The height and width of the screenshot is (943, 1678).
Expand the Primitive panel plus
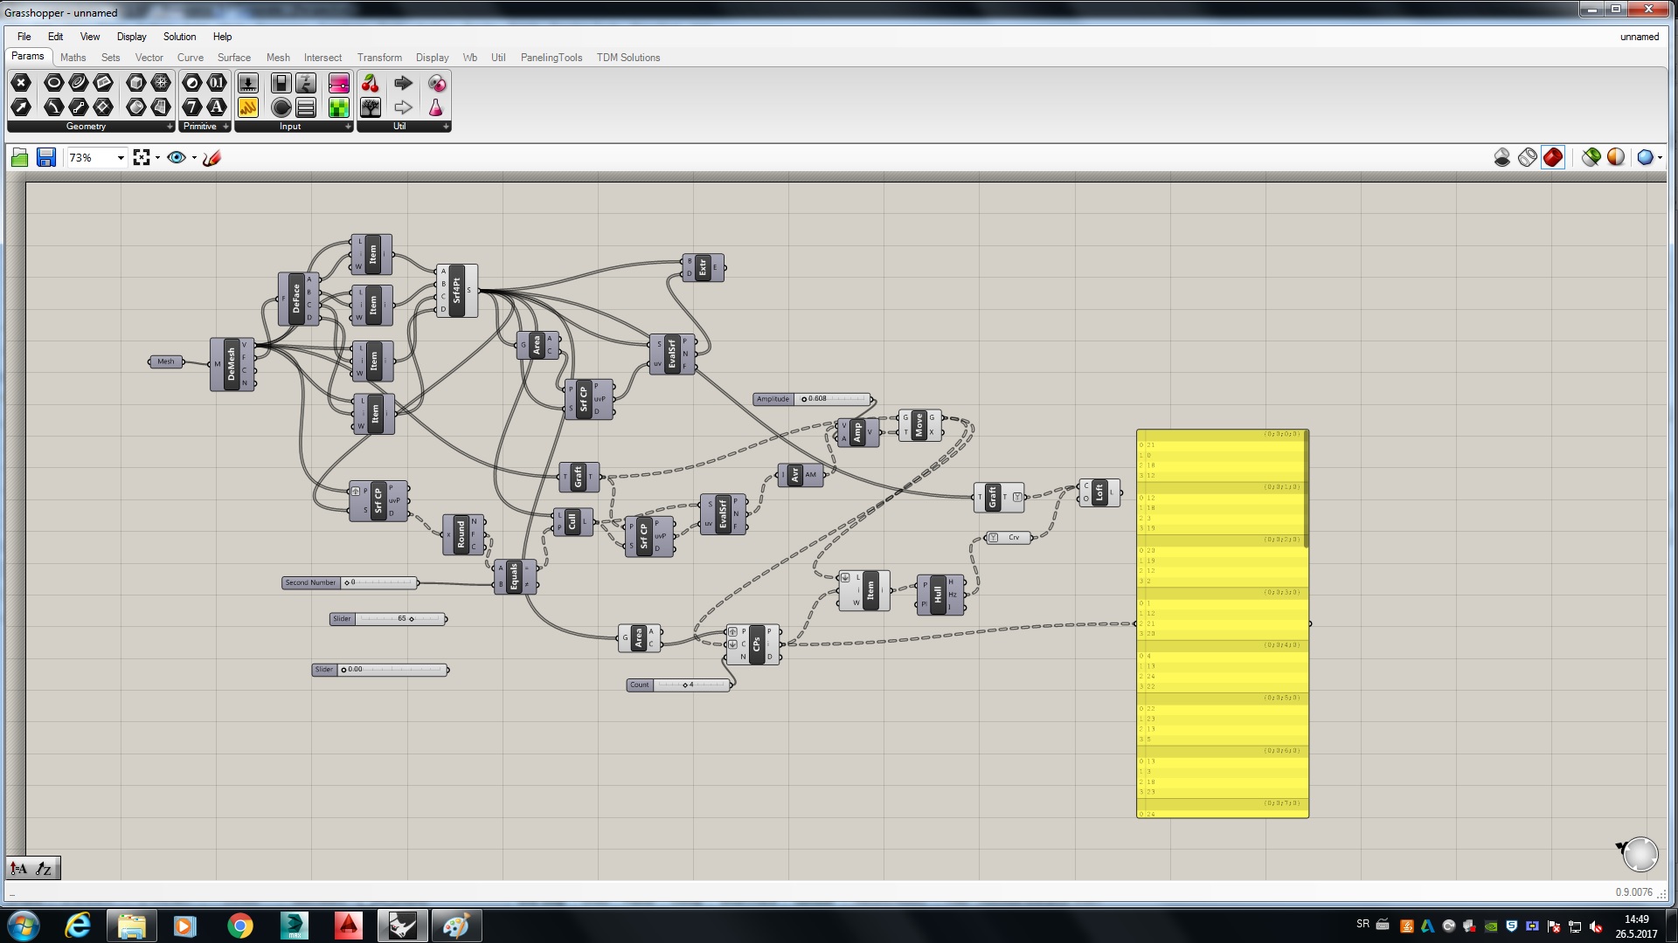(x=225, y=127)
